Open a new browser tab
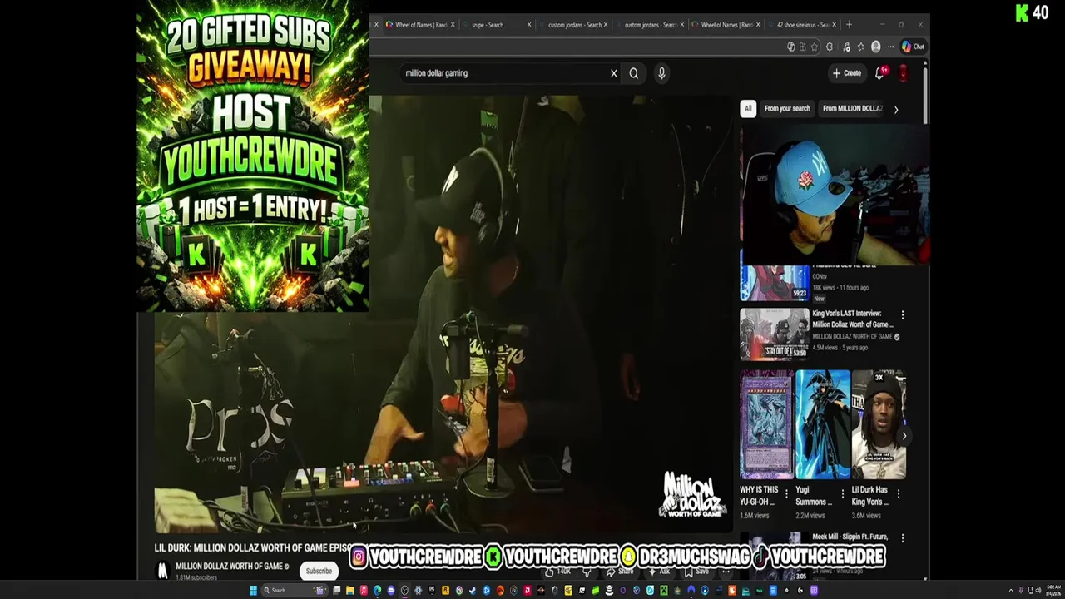This screenshot has height=599, width=1065. point(849,25)
